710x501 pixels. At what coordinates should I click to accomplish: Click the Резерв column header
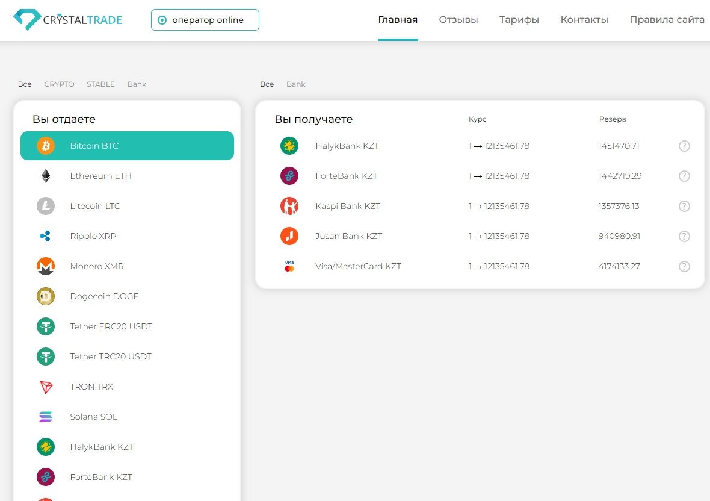click(x=612, y=119)
